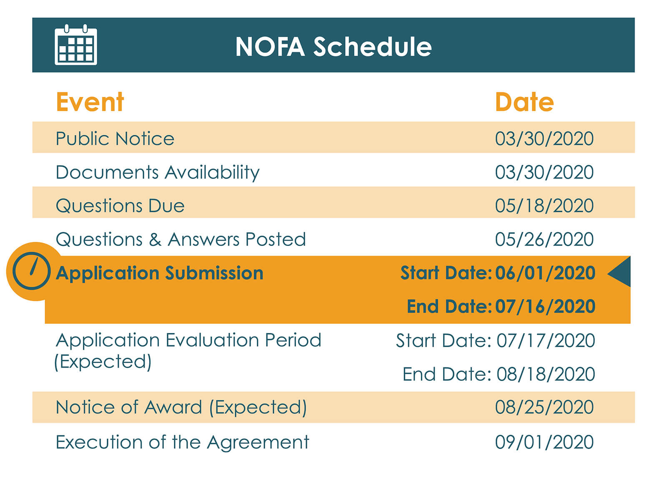The image size is (667, 479).
Task: Click the evaluation End Date 08/18/2020
Action: click(499, 374)
